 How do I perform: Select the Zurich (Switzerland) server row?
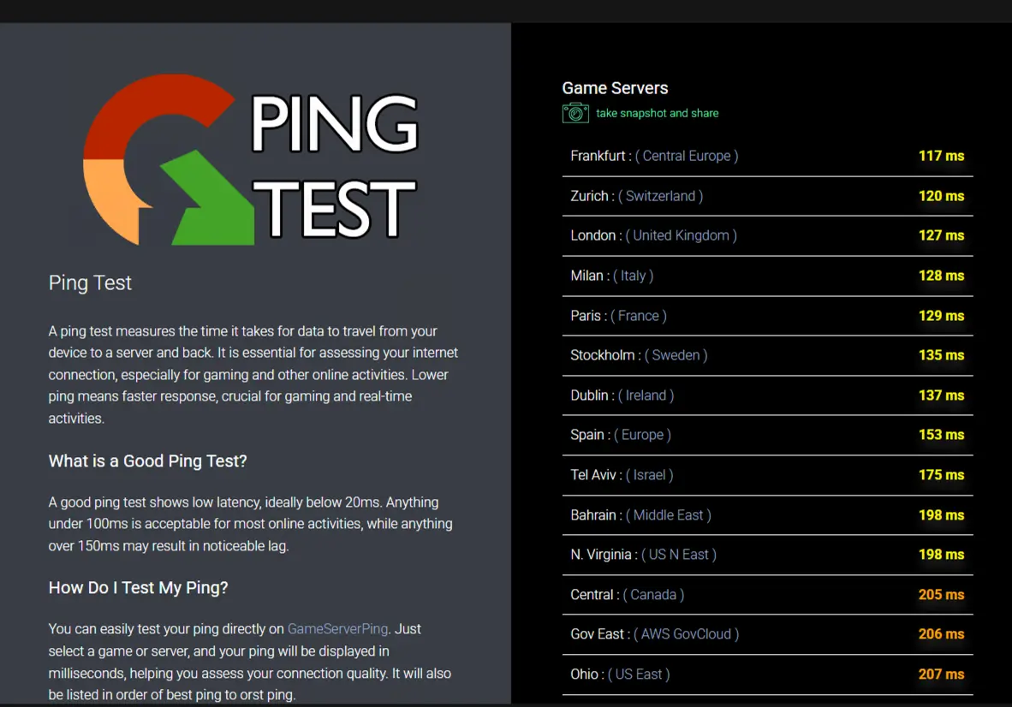767,196
